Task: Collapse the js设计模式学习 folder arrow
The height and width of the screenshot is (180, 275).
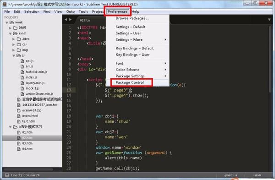Action: click(10, 127)
